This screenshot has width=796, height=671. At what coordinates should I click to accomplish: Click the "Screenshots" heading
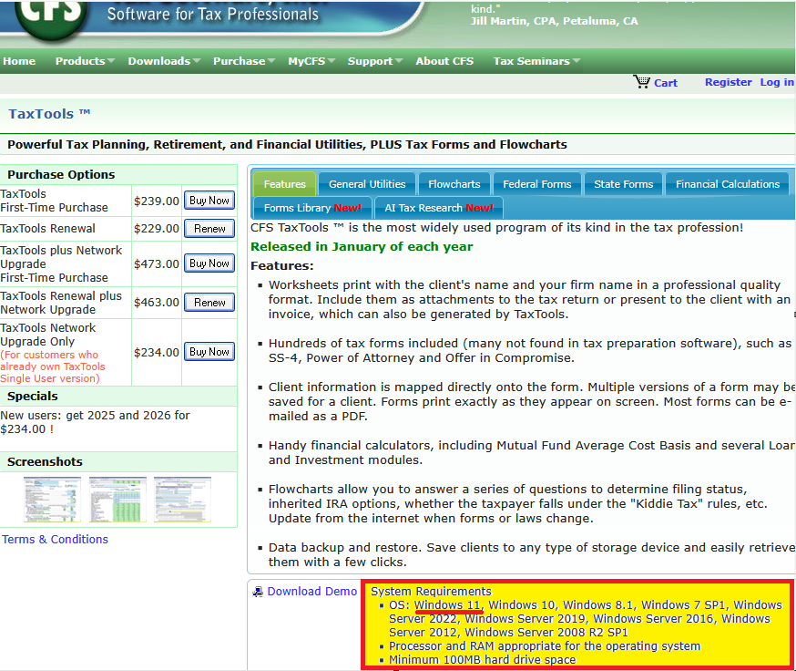coord(45,461)
